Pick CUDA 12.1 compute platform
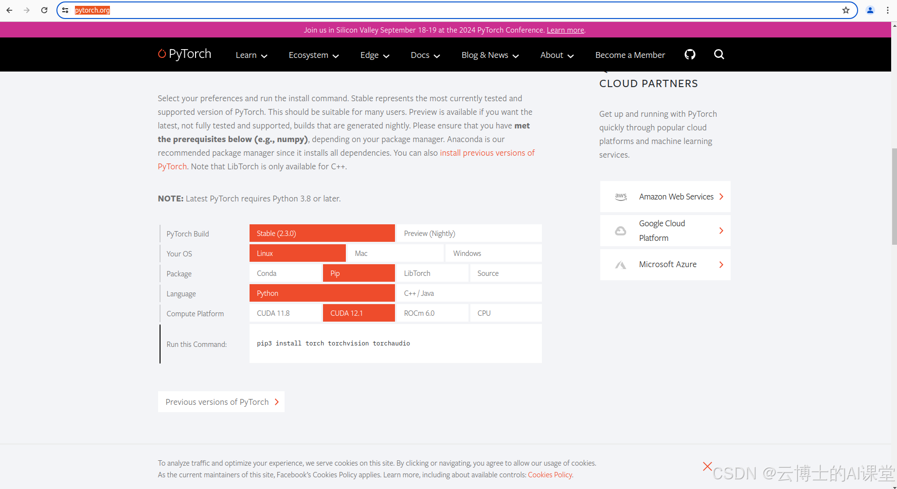This screenshot has width=897, height=489. click(359, 313)
